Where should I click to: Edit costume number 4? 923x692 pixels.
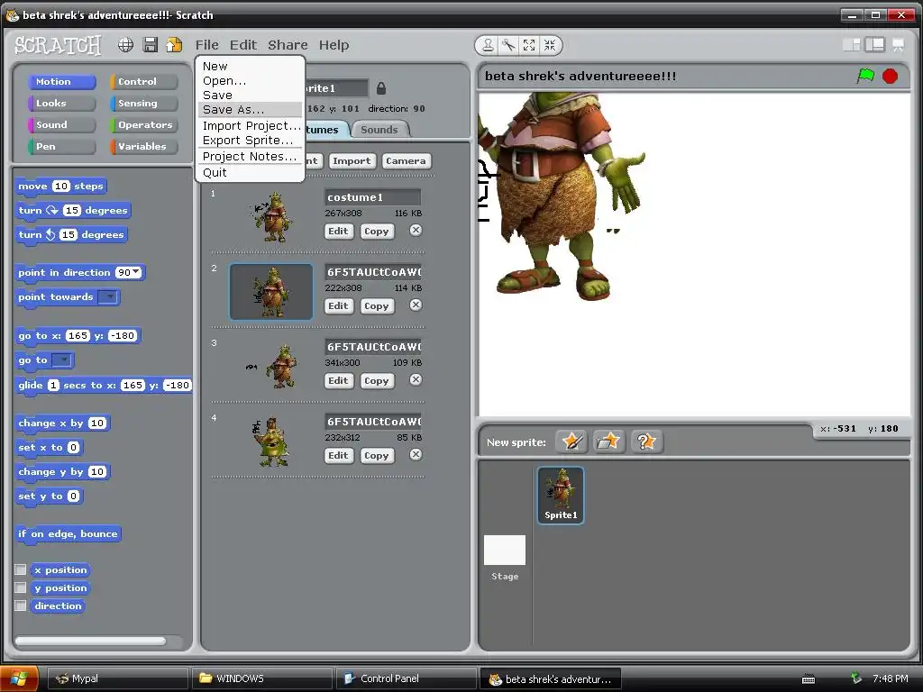coord(338,455)
